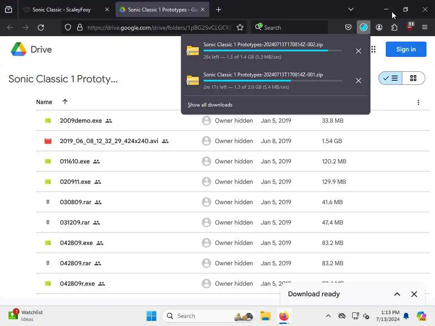Click the Firefox Search box
Image resolution: width=435 pixels, height=326 pixels.
tap(290, 28)
